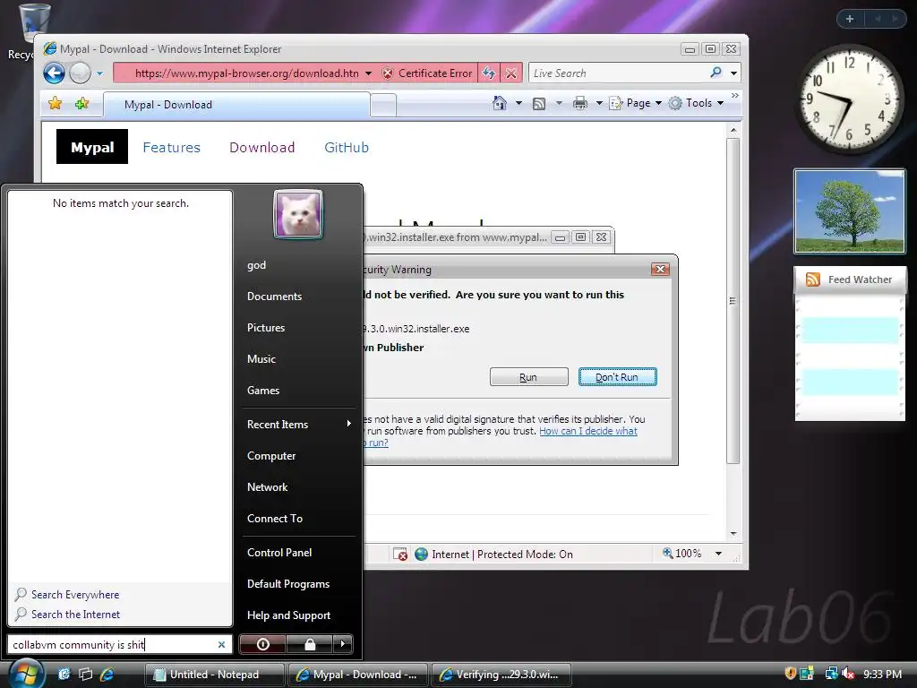Open a new blank tab
Screen dimensions: 917x688
point(383,106)
